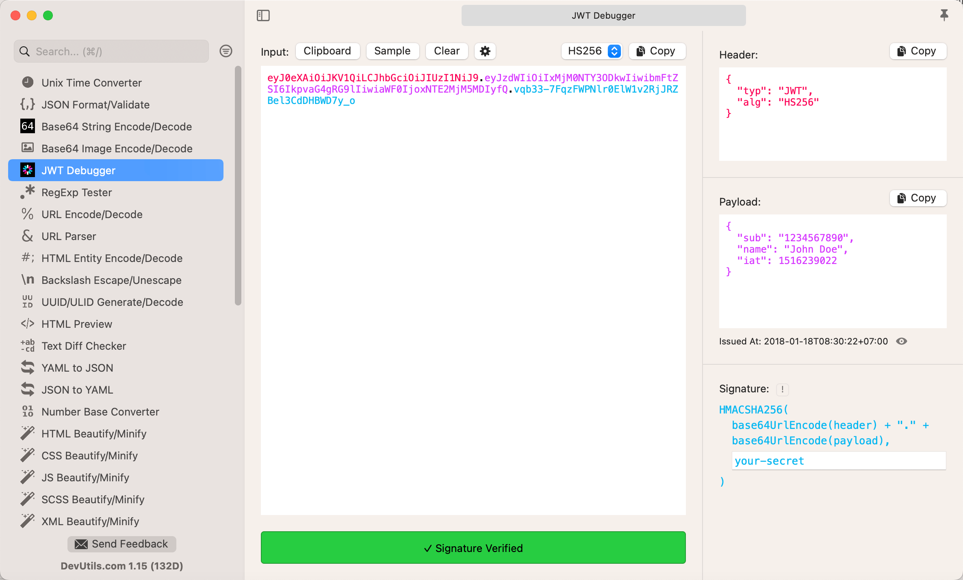Screen dimensions: 963x580
Task: Open YAML to JSON converter
Action: click(x=116, y=368)
